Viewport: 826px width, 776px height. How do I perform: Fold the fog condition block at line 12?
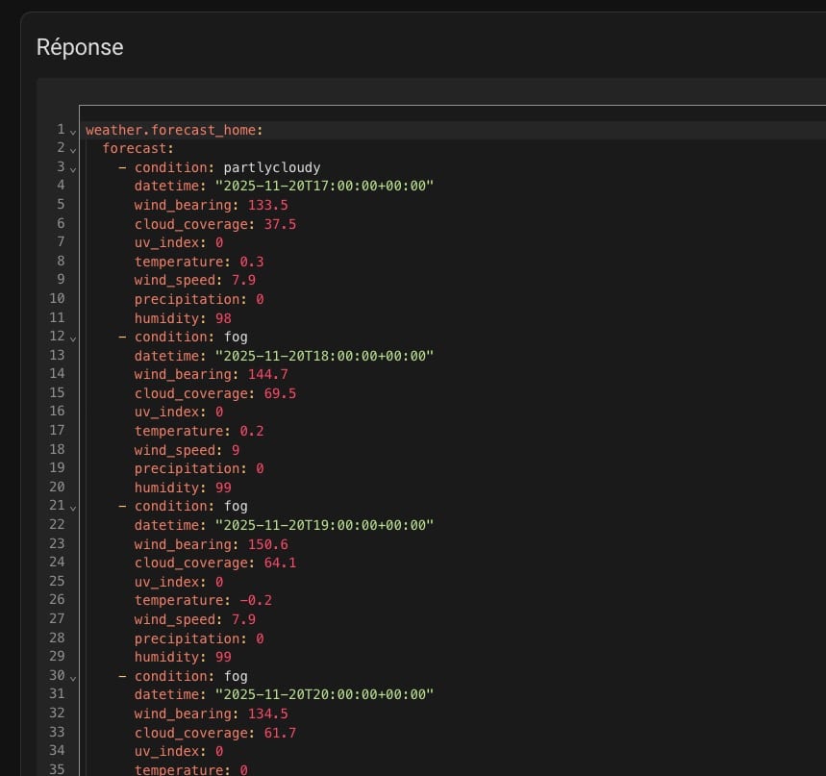(x=73, y=338)
